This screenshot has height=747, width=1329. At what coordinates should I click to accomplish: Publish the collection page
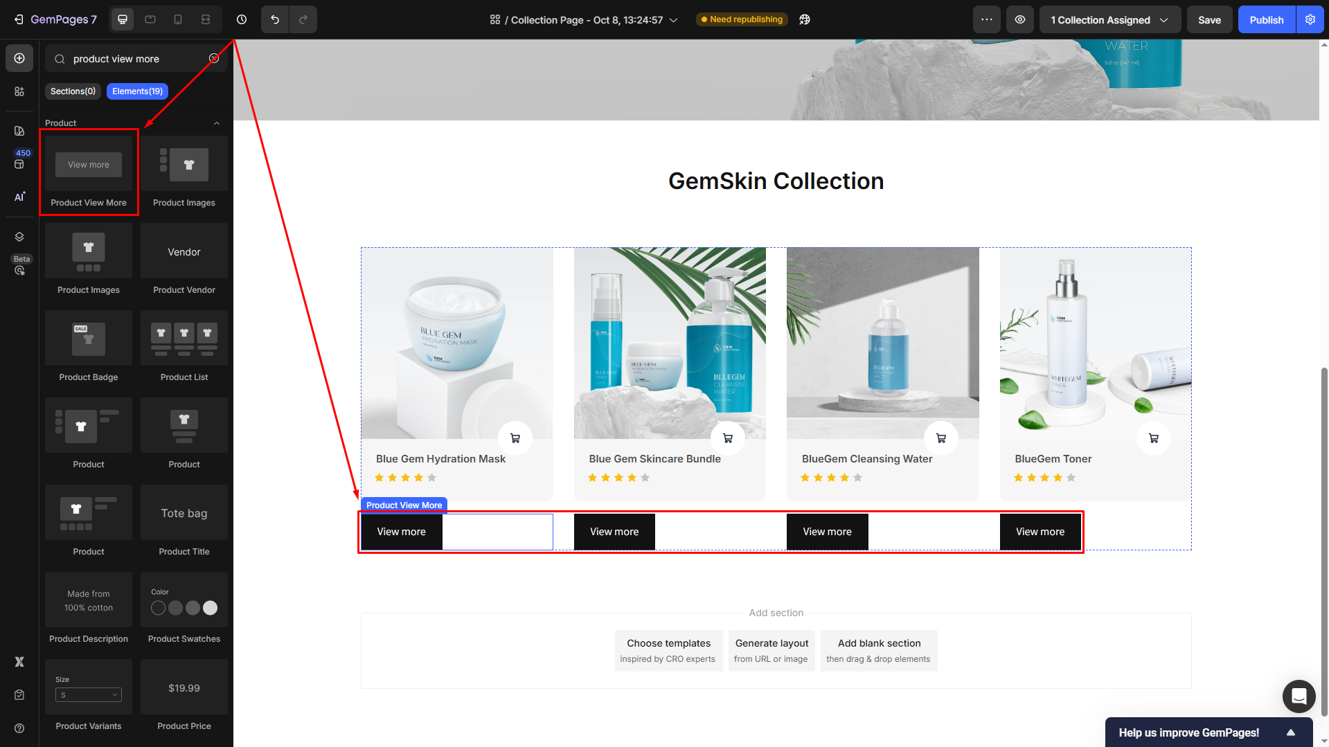click(1267, 19)
